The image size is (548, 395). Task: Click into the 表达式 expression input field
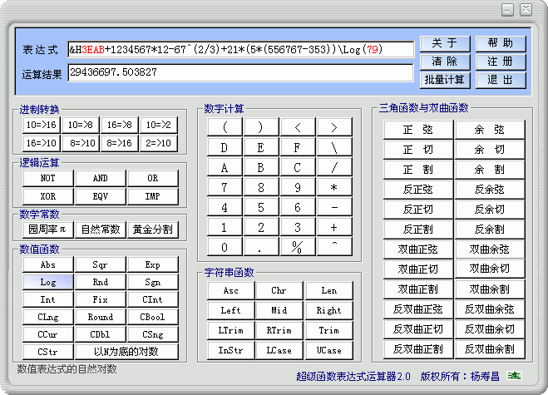[x=241, y=49]
